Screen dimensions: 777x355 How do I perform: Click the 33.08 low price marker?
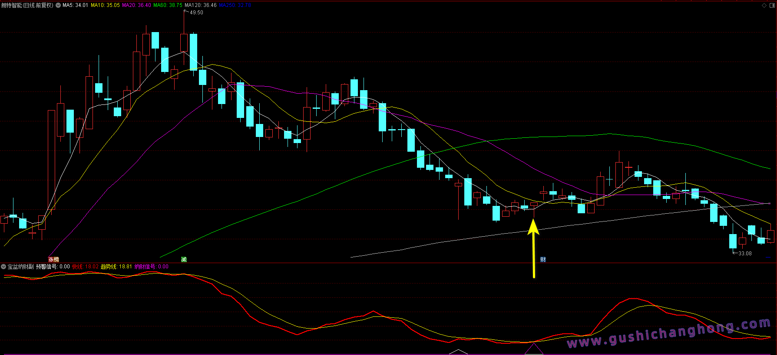point(744,253)
